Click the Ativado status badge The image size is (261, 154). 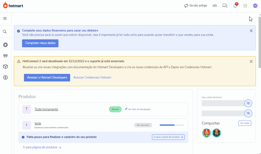pyautogui.click(x=115, y=109)
